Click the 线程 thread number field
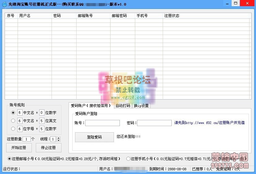 pyautogui.click(x=53, y=139)
